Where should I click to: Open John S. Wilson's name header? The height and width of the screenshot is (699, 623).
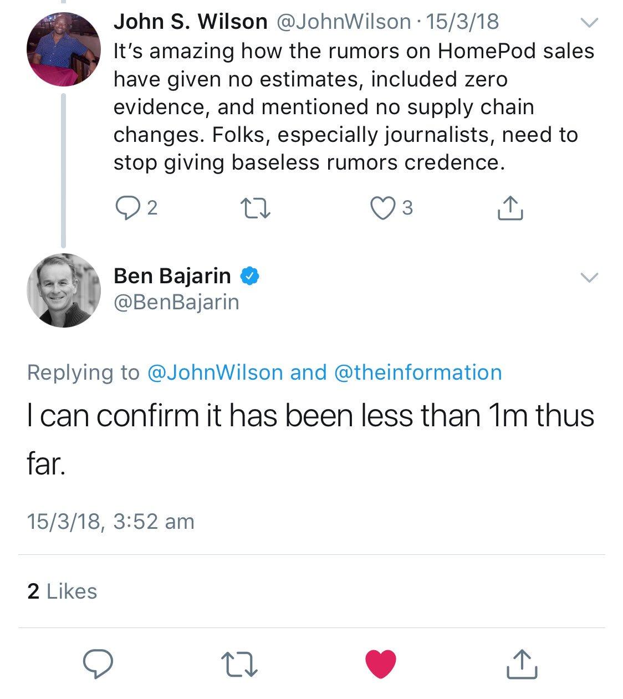[x=190, y=22]
